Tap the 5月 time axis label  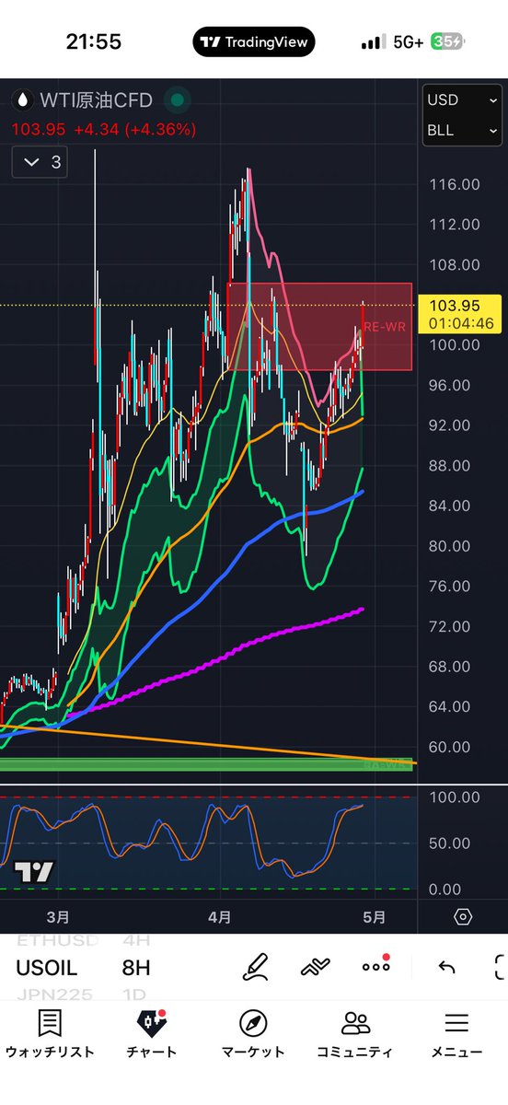pos(374,917)
